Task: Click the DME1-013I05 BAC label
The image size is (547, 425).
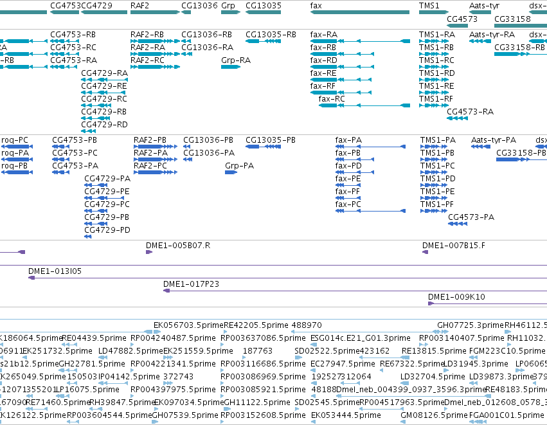Action: coord(55,271)
